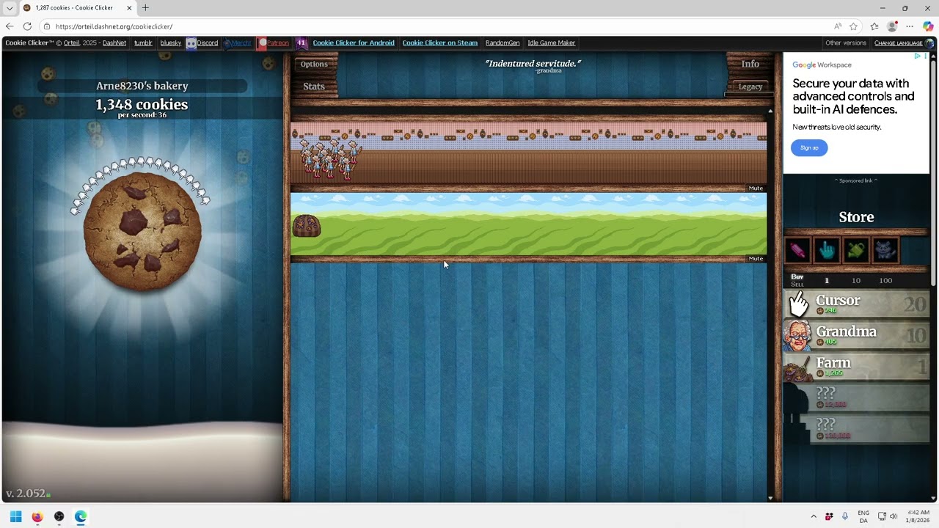Open a new browser tab
Image resolution: width=939 pixels, height=528 pixels.
click(145, 8)
